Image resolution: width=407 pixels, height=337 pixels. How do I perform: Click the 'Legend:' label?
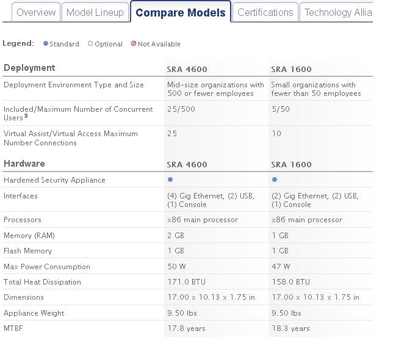18,43
